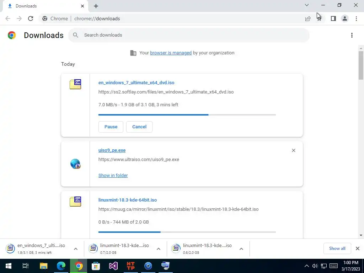
Task: Click the page vertical scrollbar thumb
Action: point(361,65)
